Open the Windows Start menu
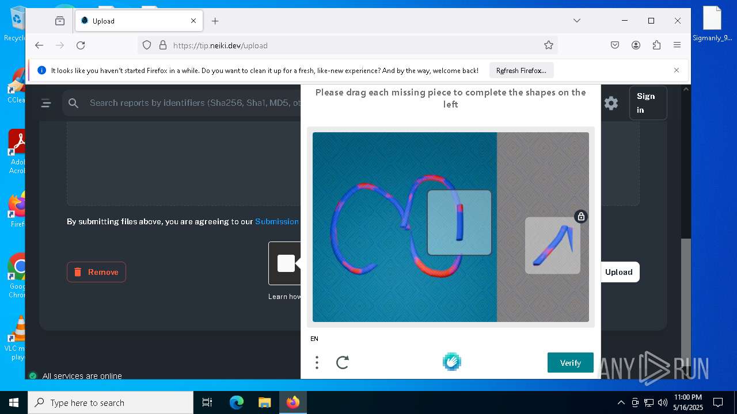 [13, 402]
